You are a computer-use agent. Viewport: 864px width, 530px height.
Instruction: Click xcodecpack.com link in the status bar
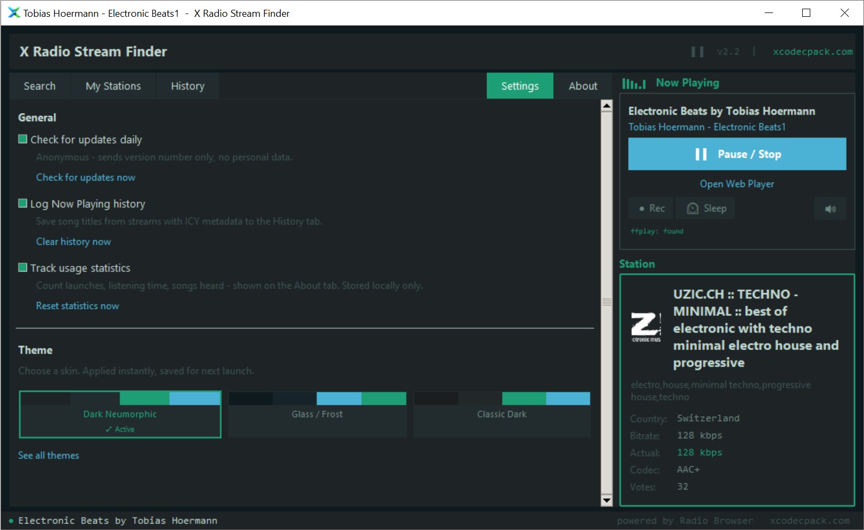[810, 521]
